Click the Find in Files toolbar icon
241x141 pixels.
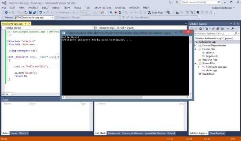click(102, 13)
